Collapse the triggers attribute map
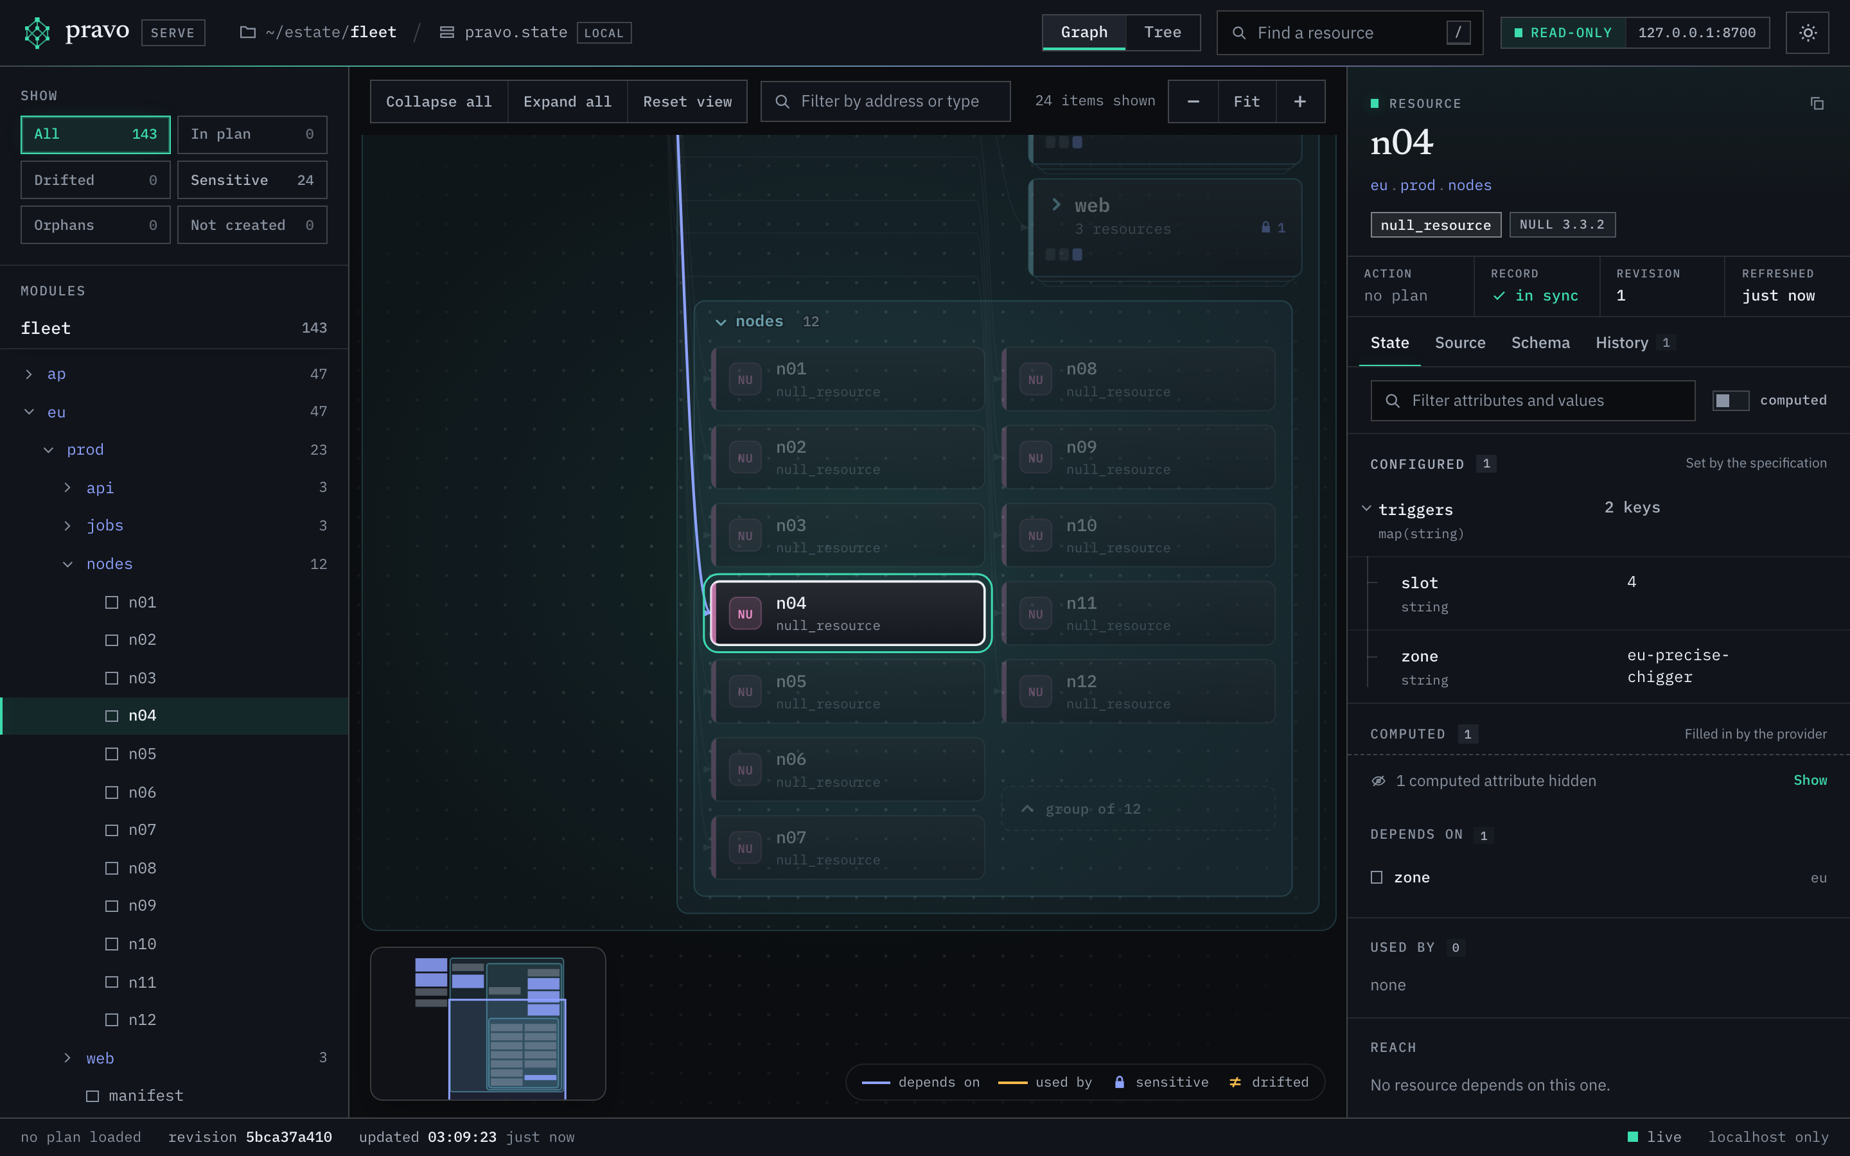Image resolution: width=1850 pixels, height=1156 pixels. click(1366, 509)
